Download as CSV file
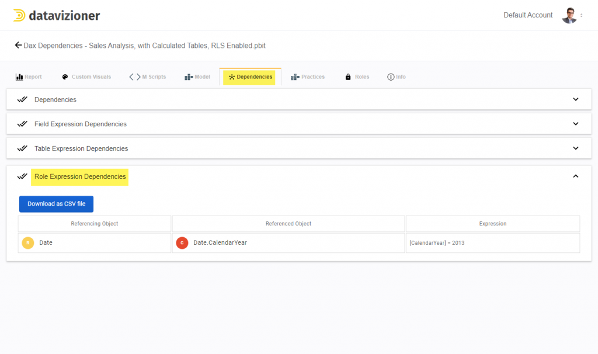This screenshot has width=598, height=354. click(56, 204)
